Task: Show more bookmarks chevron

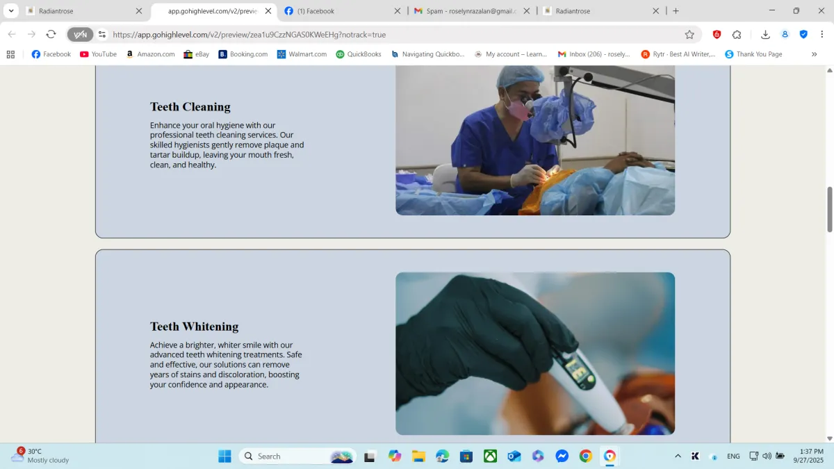Action: 814,54
